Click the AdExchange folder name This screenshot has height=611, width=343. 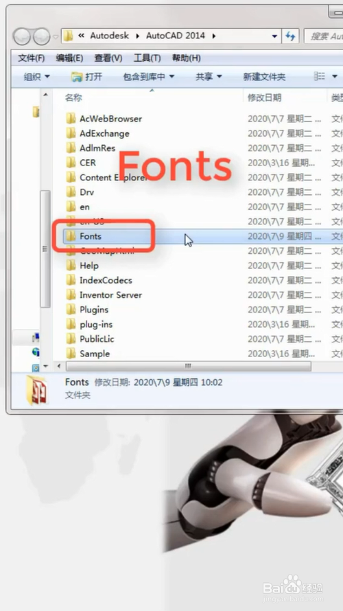104,133
